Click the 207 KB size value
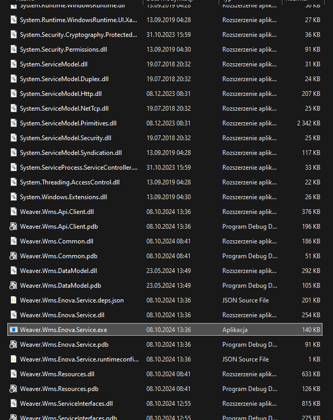The width and height of the screenshot is (333, 420). pos(311,94)
